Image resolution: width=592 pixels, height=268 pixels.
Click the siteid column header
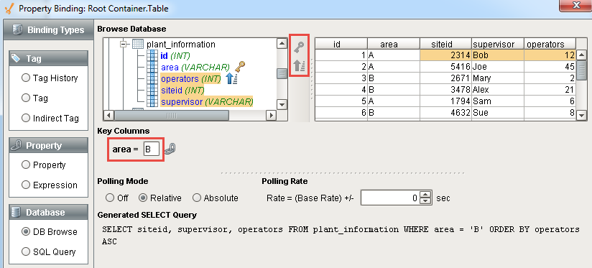coord(445,44)
